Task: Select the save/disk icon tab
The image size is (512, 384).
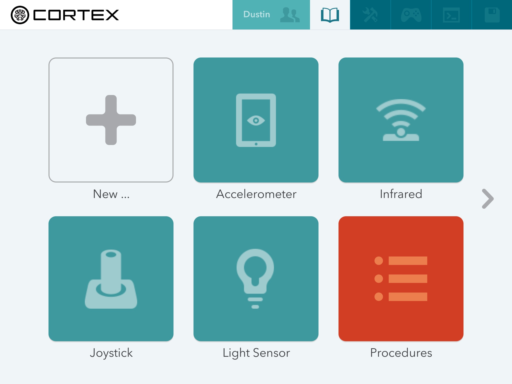Action: (x=492, y=14)
